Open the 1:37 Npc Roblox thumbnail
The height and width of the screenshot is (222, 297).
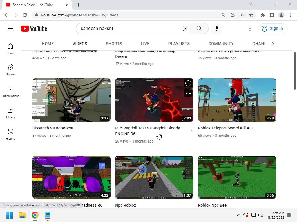(x=154, y=177)
